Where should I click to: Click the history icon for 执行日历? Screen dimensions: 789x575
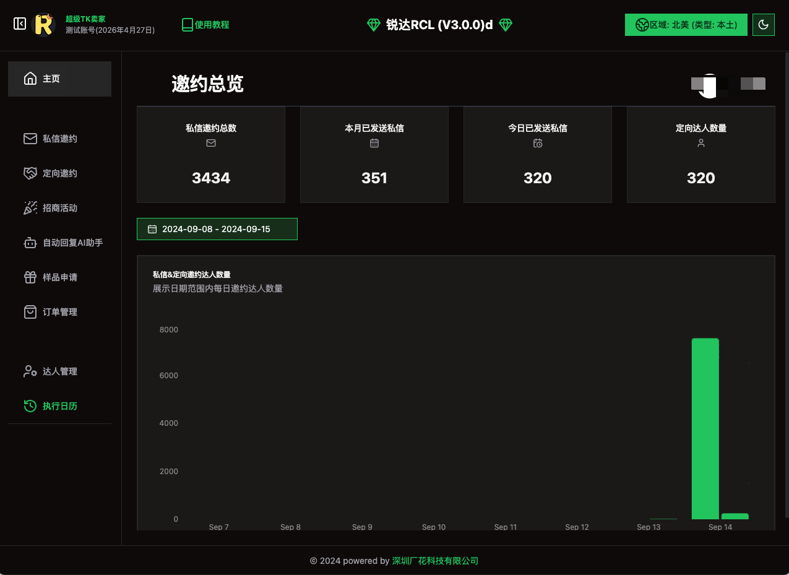pos(30,406)
